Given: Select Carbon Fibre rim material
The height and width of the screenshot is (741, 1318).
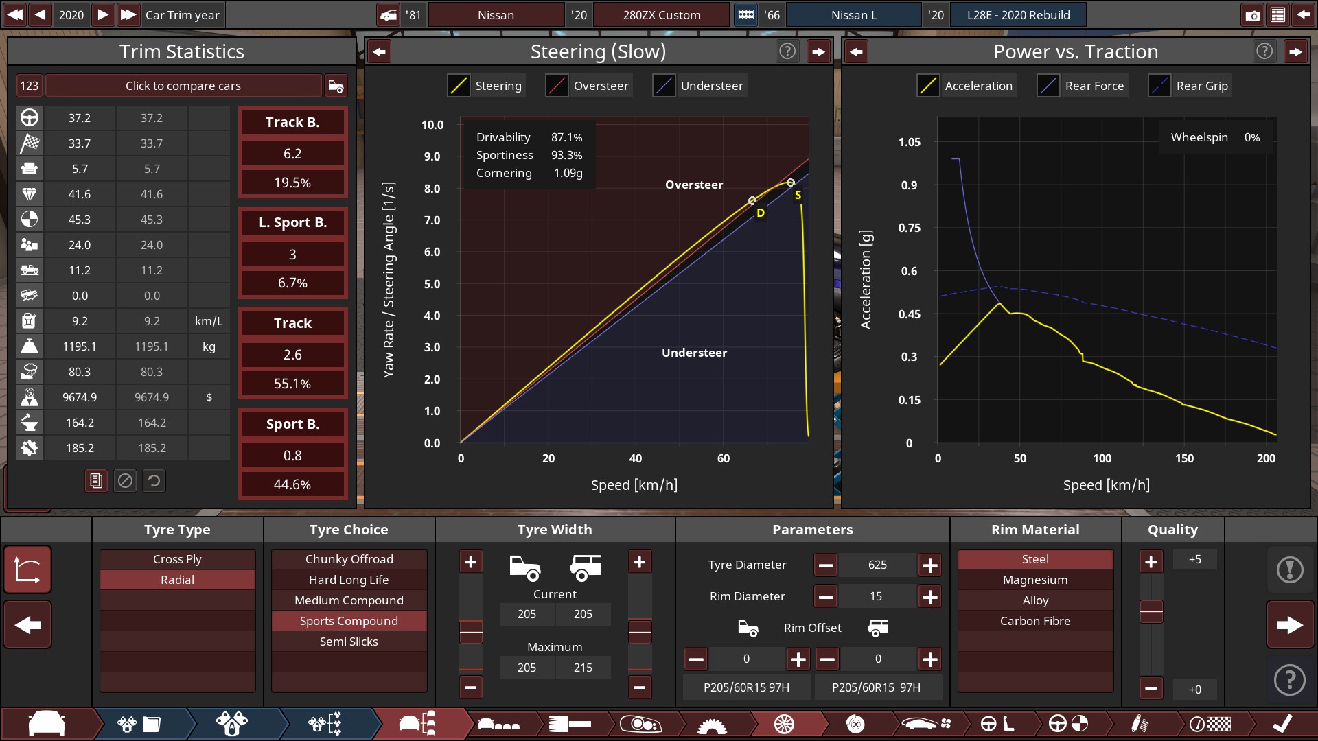Looking at the screenshot, I should tap(1034, 621).
